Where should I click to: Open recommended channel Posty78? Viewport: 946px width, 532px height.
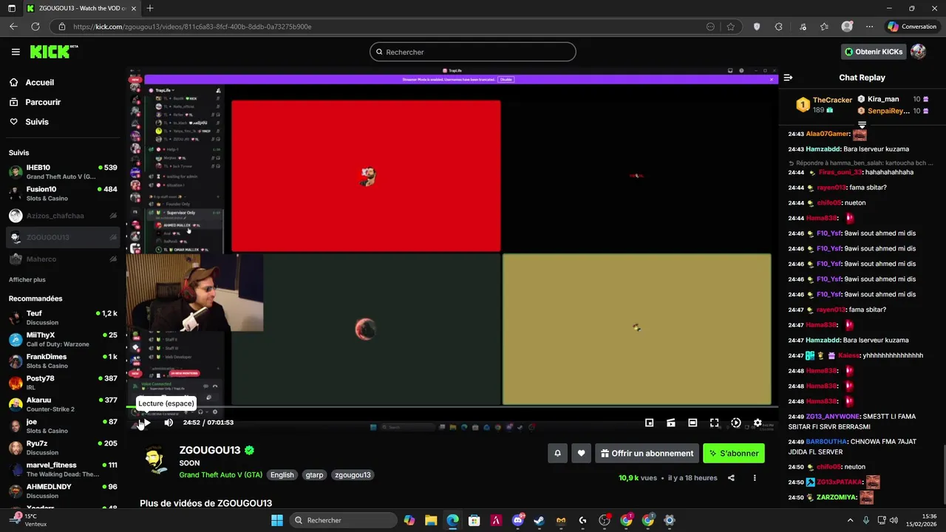pyautogui.click(x=63, y=383)
